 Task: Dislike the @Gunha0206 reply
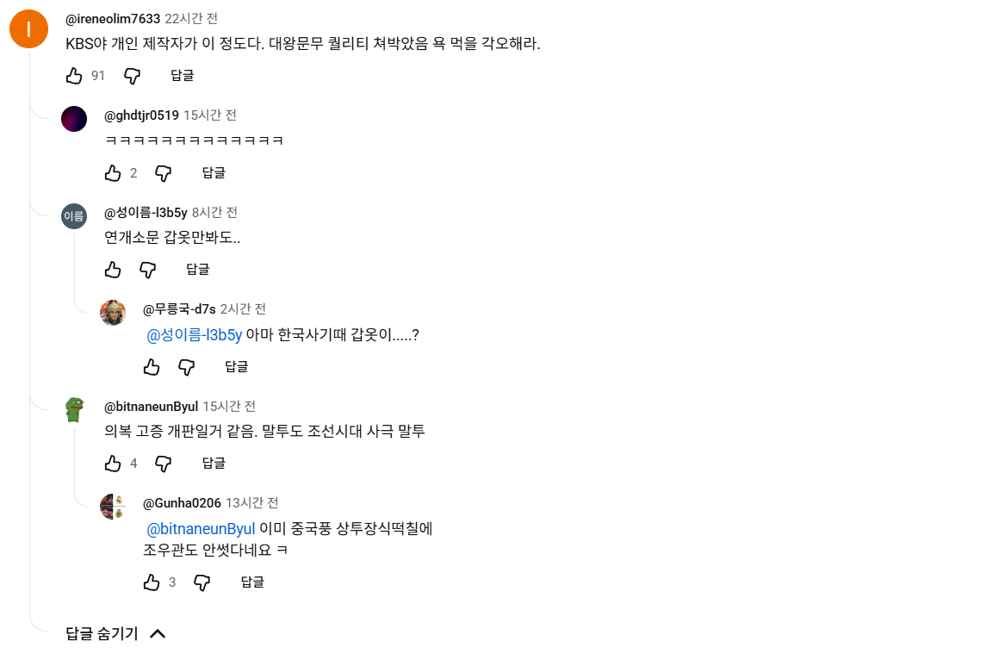202,582
